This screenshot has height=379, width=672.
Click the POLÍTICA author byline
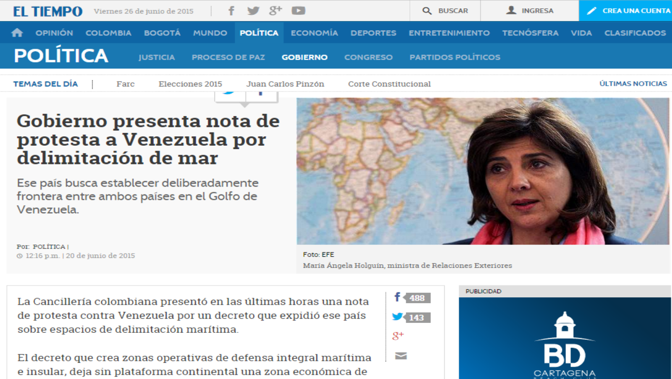[49, 247]
